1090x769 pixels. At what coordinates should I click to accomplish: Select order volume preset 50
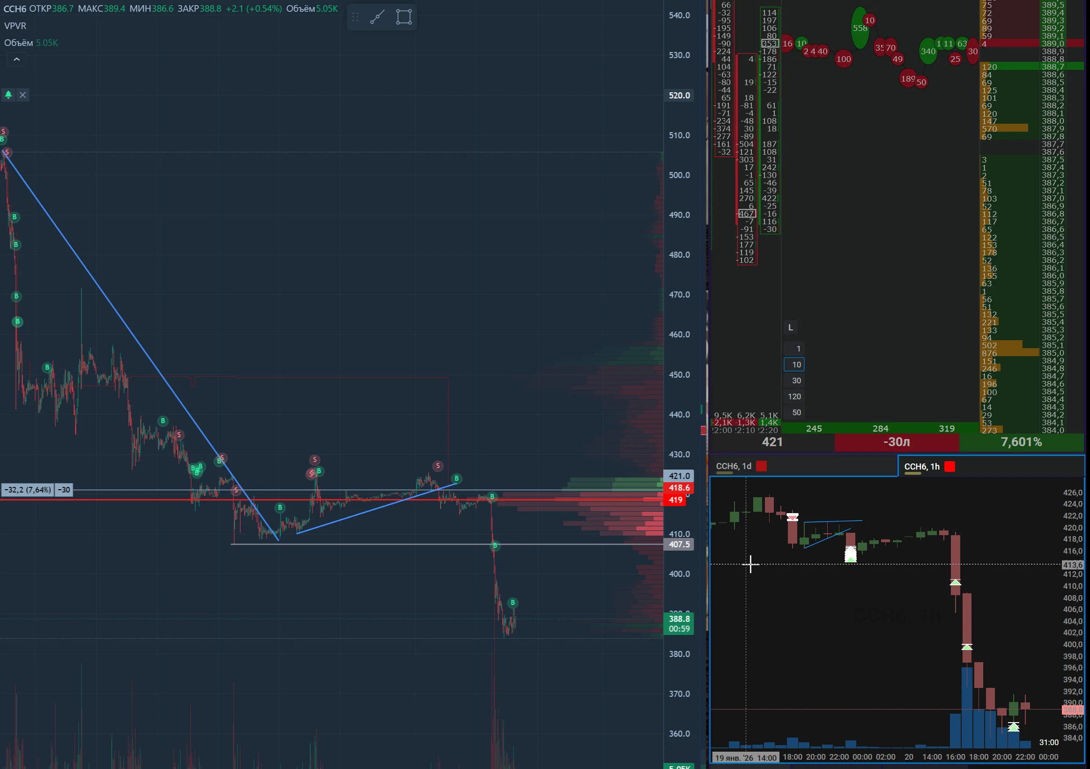tap(794, 413)
